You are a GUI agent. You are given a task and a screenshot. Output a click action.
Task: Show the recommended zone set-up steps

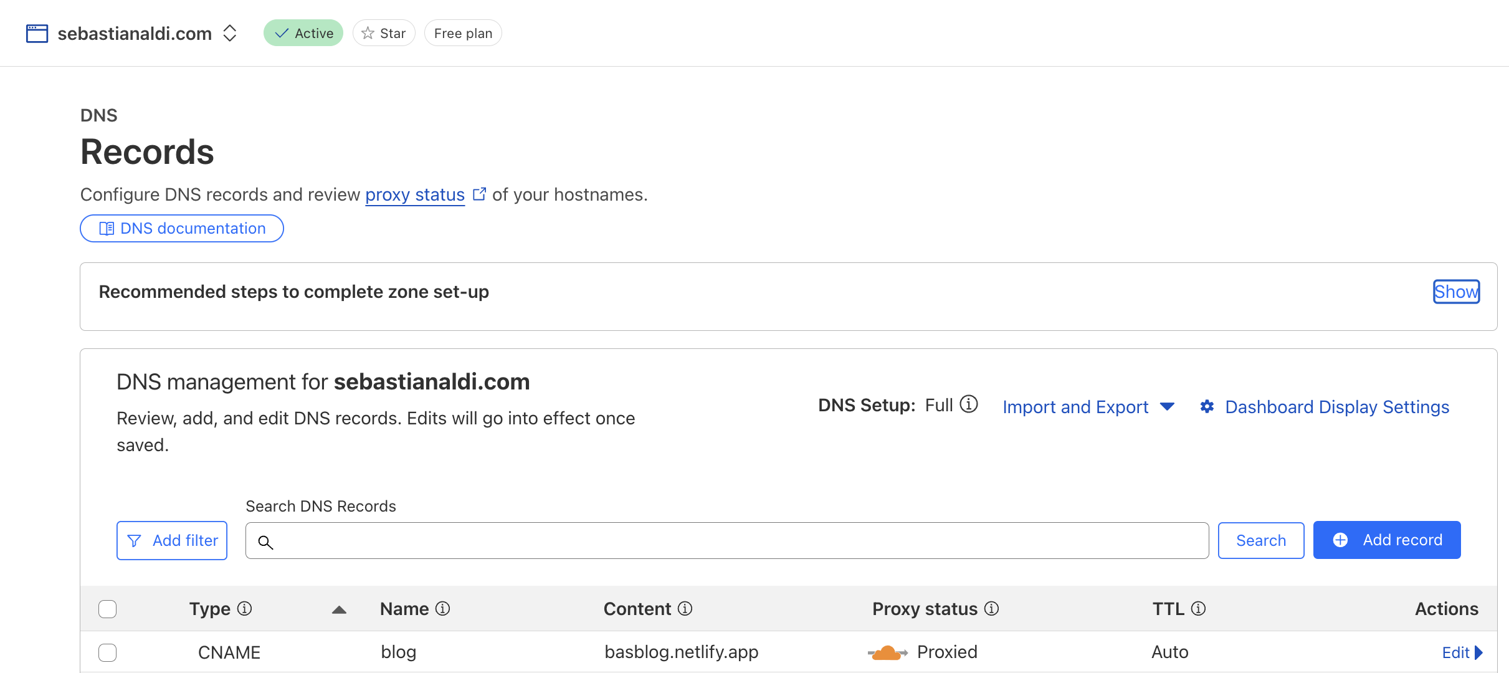[1456, 291]
